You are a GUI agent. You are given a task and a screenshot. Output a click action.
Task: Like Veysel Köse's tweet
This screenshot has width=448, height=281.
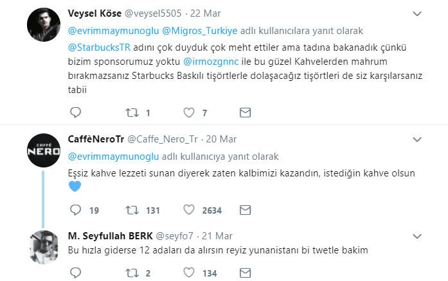[x=189, y=113]
